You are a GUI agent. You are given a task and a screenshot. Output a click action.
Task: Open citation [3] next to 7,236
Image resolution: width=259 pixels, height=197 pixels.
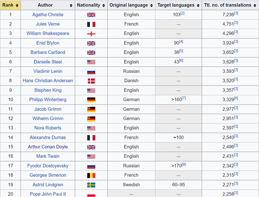[236, 13]
